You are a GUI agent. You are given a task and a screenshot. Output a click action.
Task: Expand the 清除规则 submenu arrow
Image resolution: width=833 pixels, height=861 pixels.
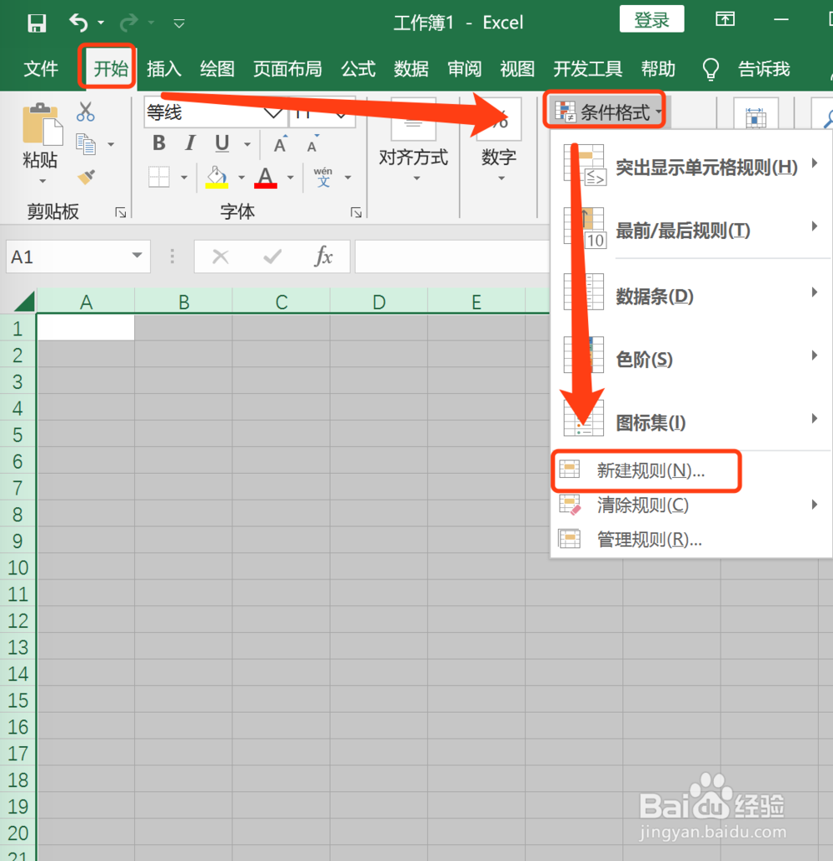click(x=814, y=505)
